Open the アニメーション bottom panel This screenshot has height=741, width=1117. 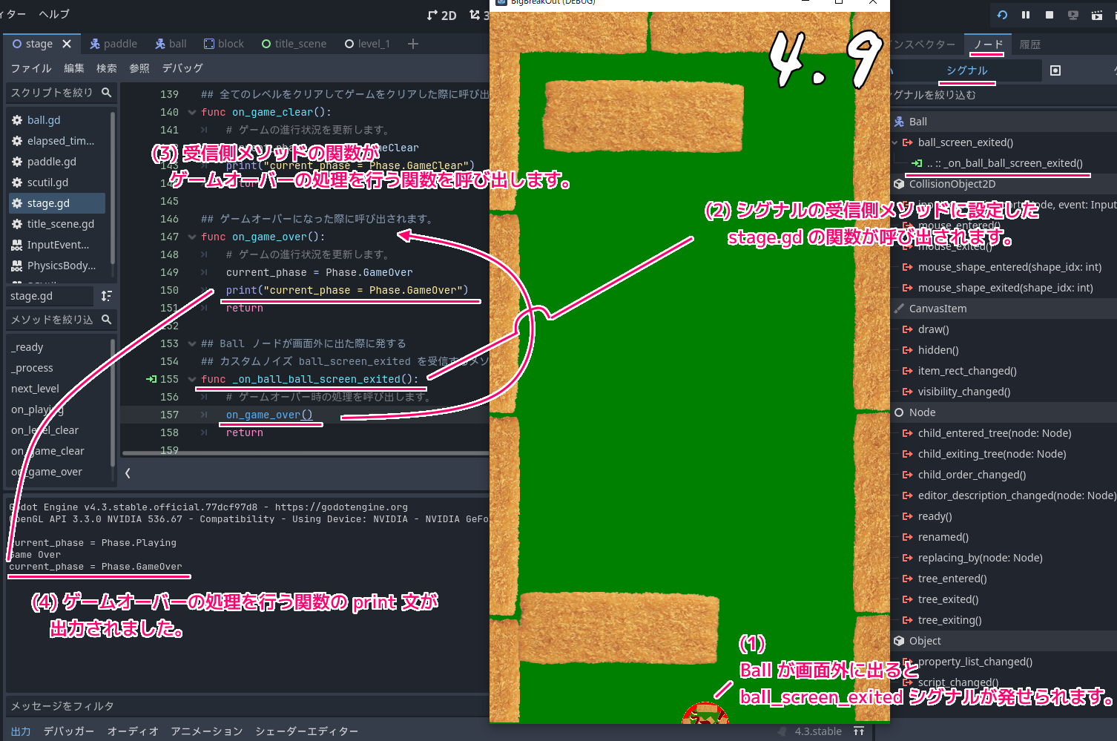tap(207, 731)
